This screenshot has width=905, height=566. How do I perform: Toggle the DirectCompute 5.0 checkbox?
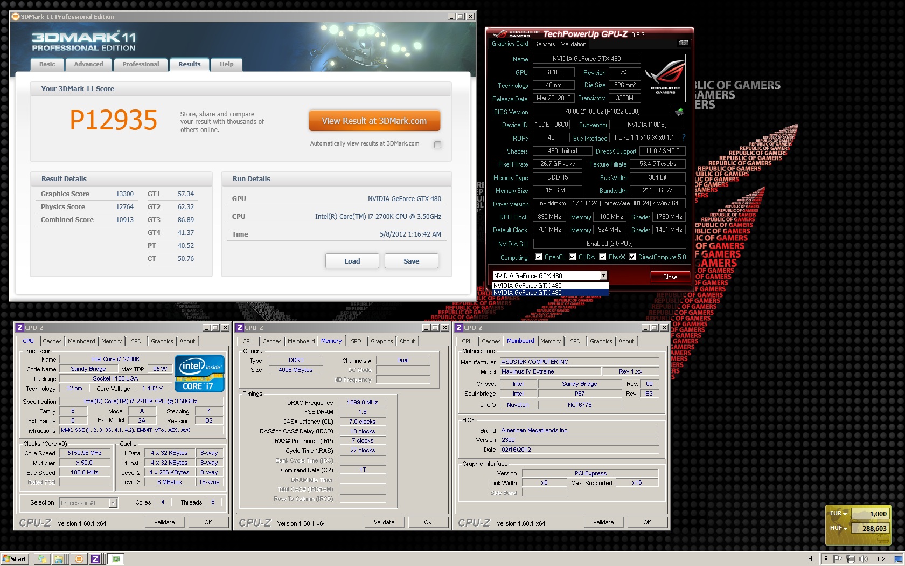click(x=632, y=257)
